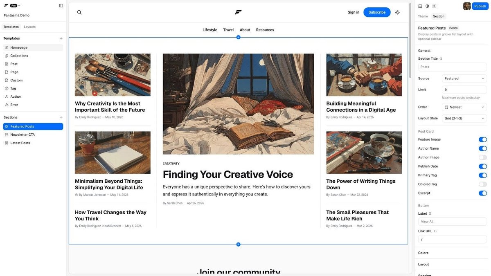Toggle the Author Name switch
The width and height of the screenshot is (491, 276).
click(x=483, y=148)
